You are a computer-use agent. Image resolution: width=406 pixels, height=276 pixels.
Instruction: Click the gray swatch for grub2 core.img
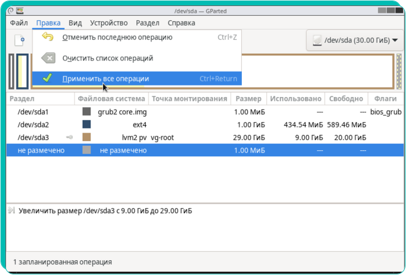[x=86, y=112]
